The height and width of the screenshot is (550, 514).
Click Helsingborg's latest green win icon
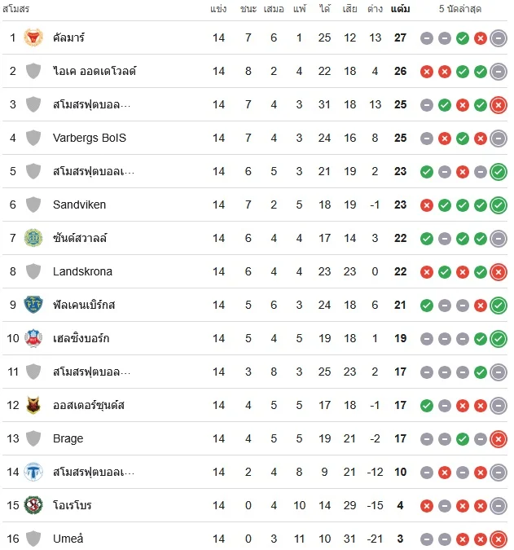(x=499, y=339)
